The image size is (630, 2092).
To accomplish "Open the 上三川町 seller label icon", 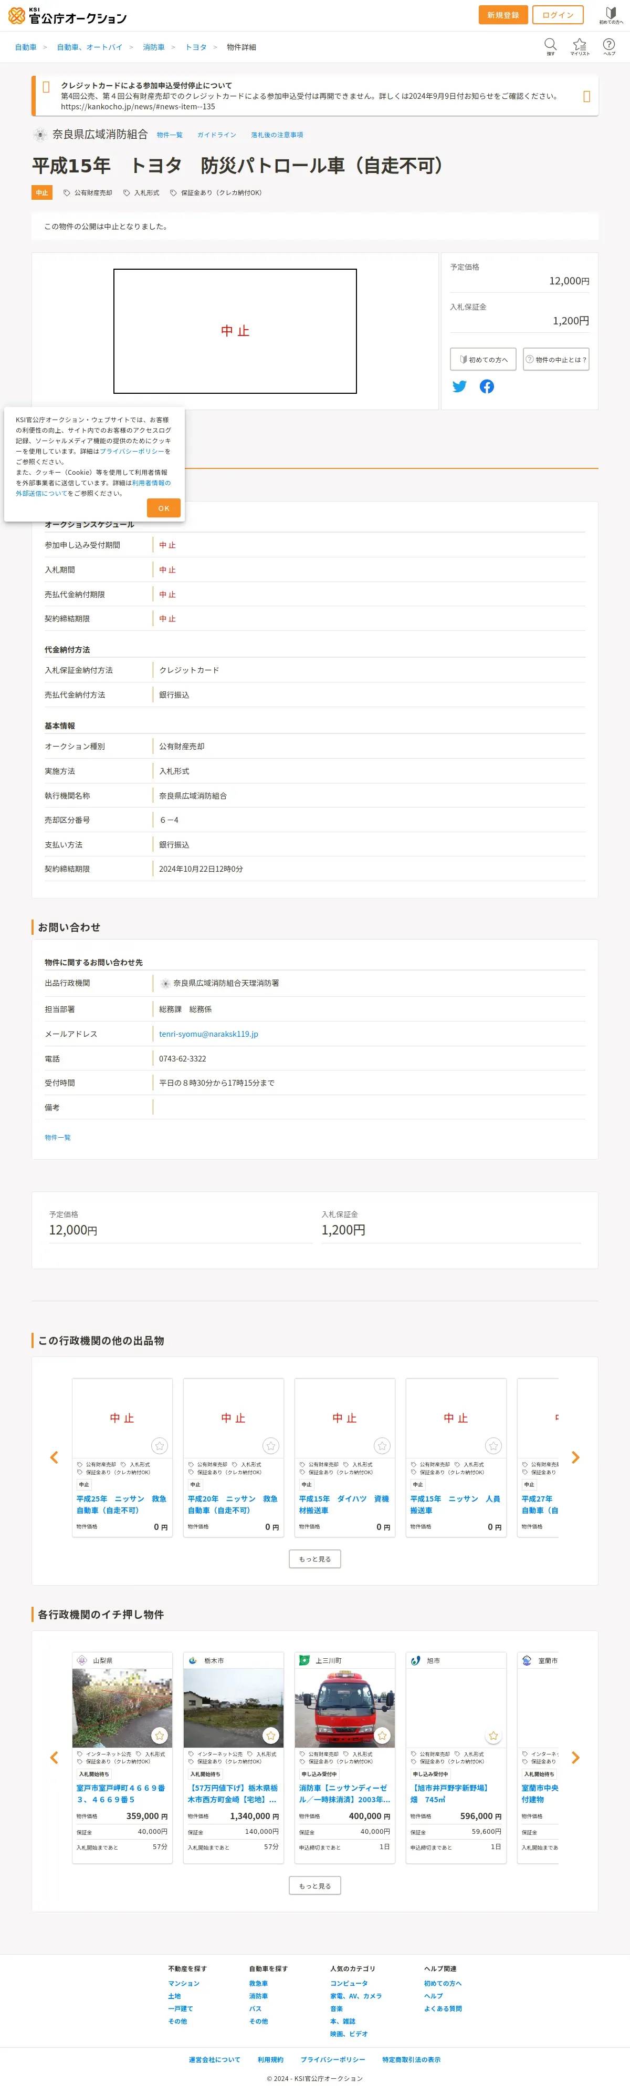I will tap(304, 1660).
